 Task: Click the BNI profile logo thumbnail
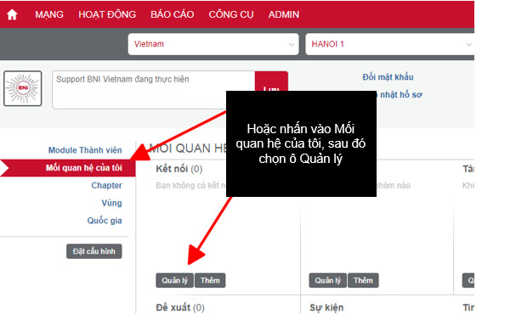point(23,88)
